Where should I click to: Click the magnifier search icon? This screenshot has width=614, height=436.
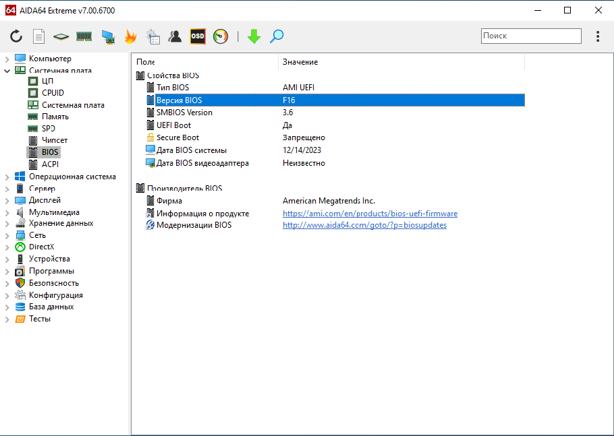(x=277, y=36)
